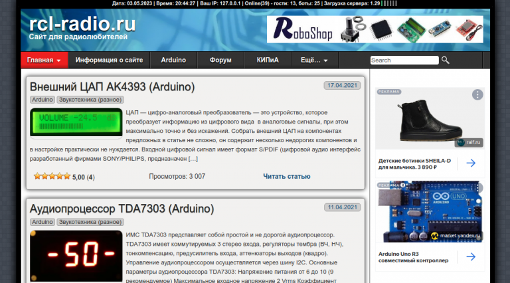The height and width of the screenshot is (283, 510).
Task: Open the Внешний ЦАП AK4393 article title
Action: (112, 87)
